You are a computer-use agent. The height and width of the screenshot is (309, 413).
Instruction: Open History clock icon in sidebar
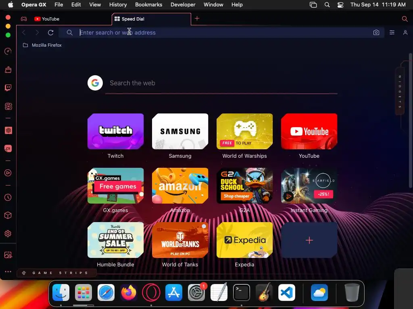coord(8,197)
